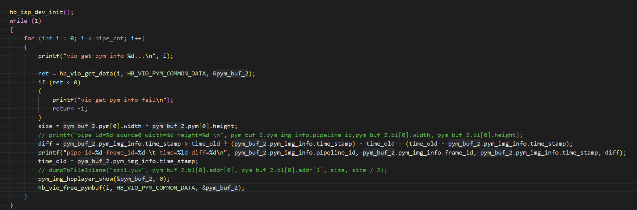Click the "vio get pym info fail" string
This screenshot has width=637, height=210.
[x=122, y=100]
